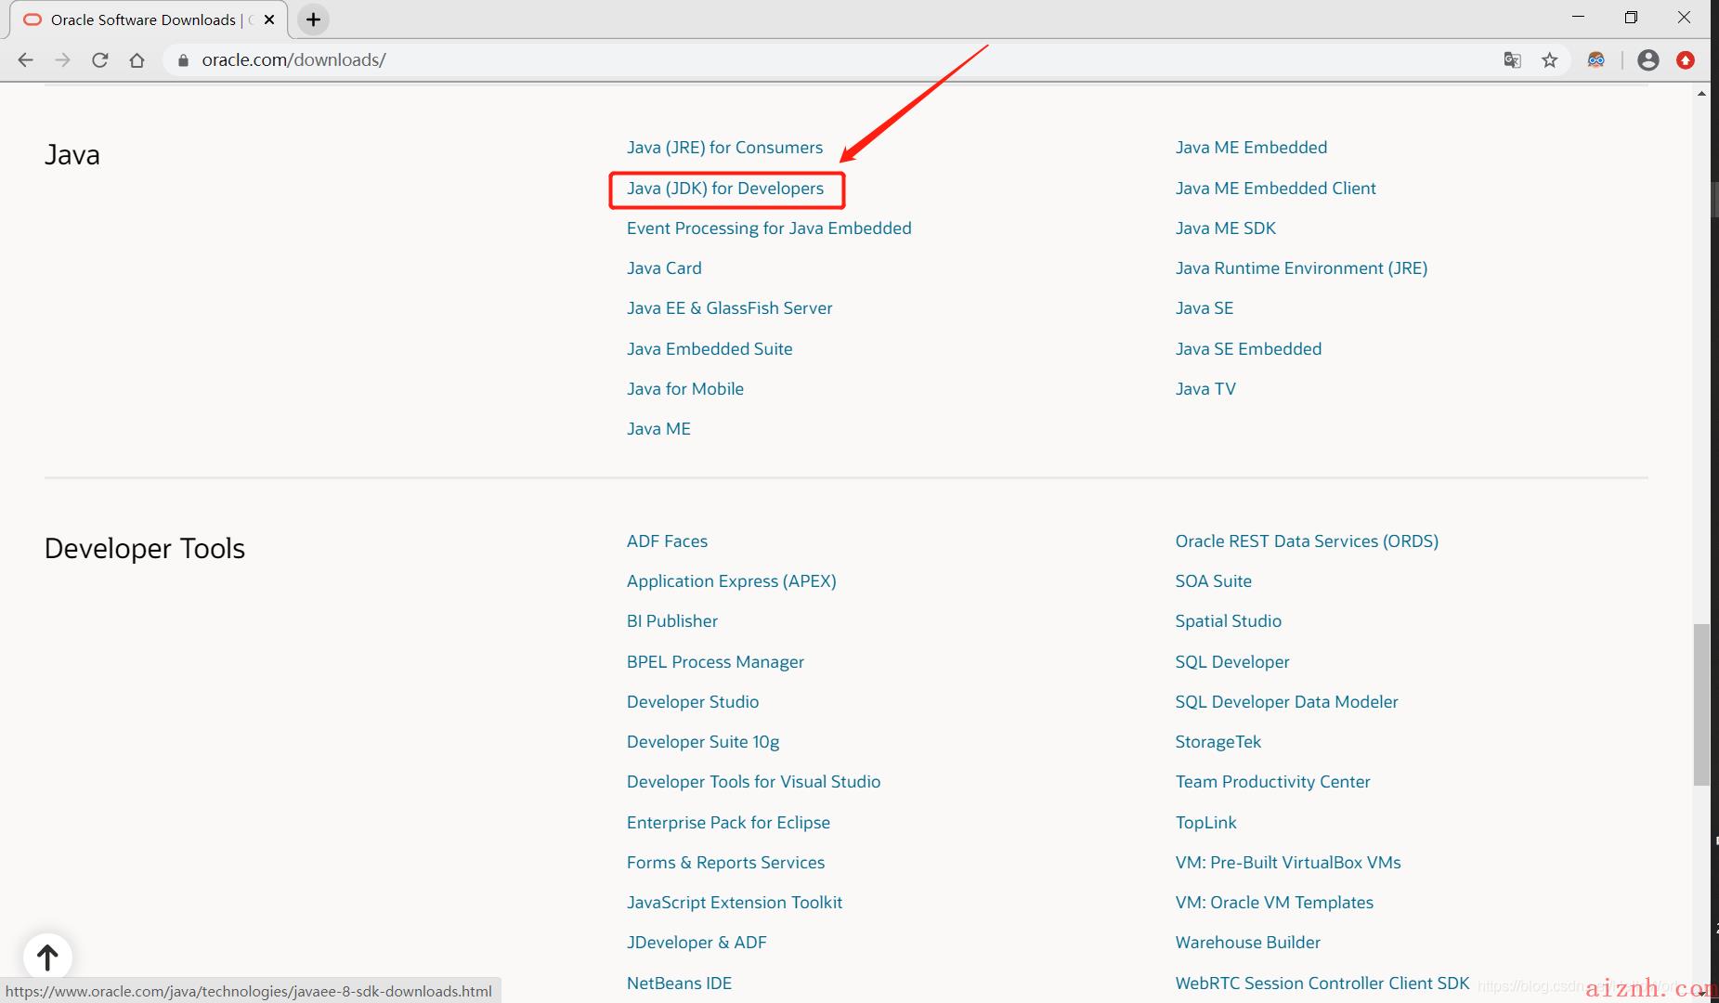Translate this page via the translate icon
The height and width of the screenshot is (1003, 1719).
tap(1512, 60)
